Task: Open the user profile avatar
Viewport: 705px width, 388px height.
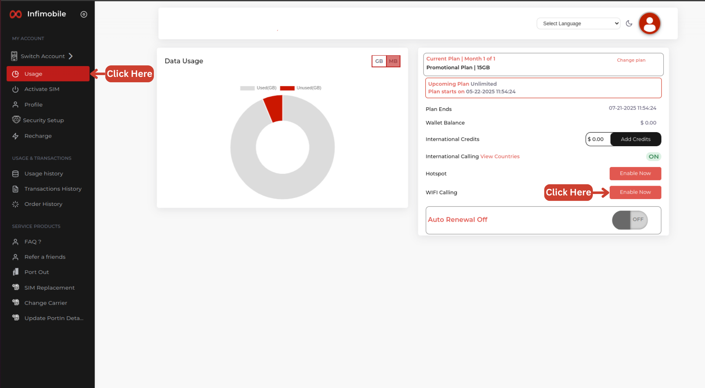Action: pyautogui.click(x=649, y=24)
